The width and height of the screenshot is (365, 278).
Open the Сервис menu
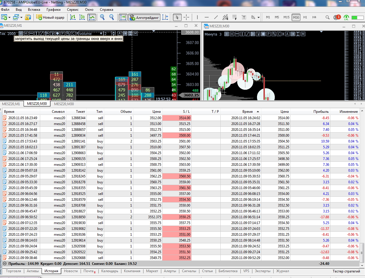tap(73, 10)
